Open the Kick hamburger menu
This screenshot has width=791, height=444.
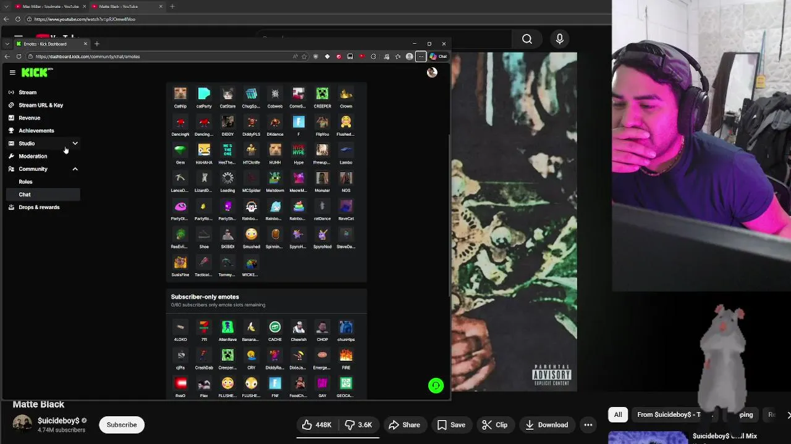coord(12,72)
